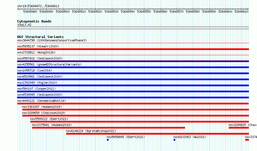Open the nsv6102063 (Wu2021) label
The width and height of the screenshot is (257, 151).
(x=190, y=137)
